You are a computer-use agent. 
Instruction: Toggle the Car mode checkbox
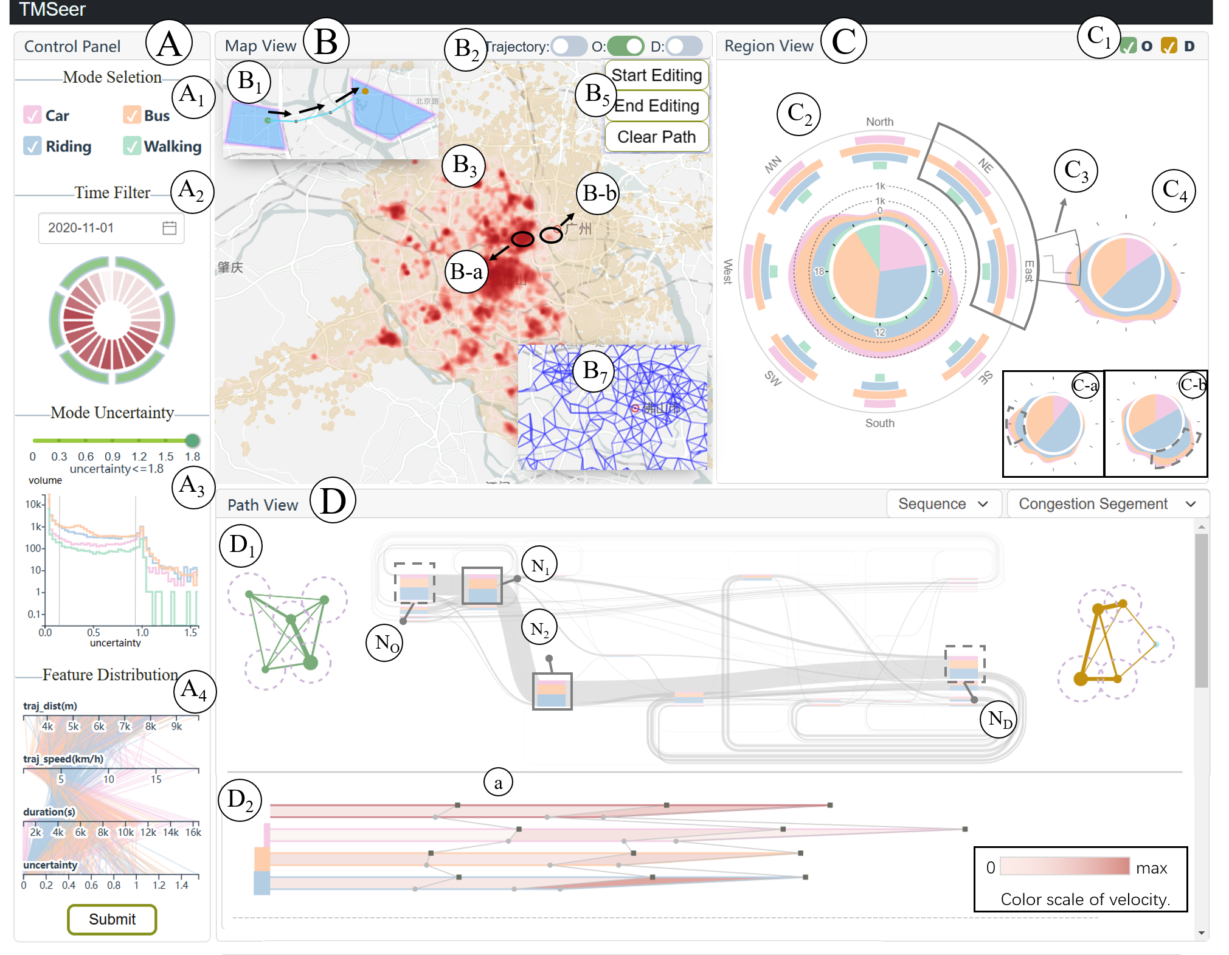[32, 115]
